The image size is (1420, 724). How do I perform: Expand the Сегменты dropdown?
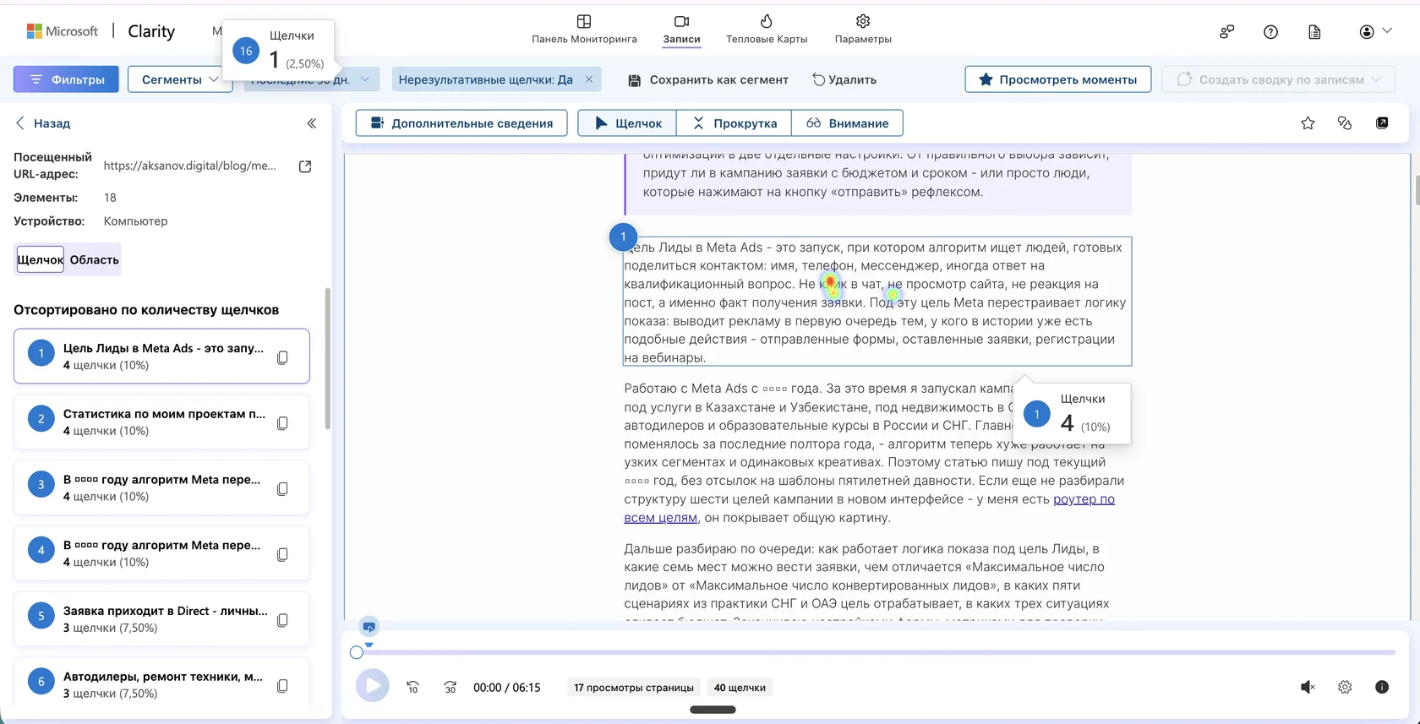[180, 79]
